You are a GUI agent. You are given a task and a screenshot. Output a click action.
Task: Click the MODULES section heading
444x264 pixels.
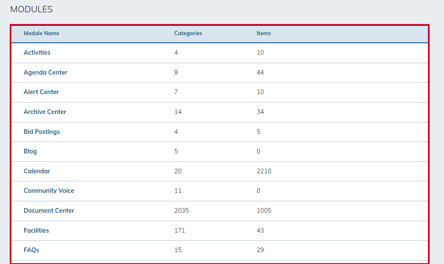pyautogui.click(x=31, y=9)
